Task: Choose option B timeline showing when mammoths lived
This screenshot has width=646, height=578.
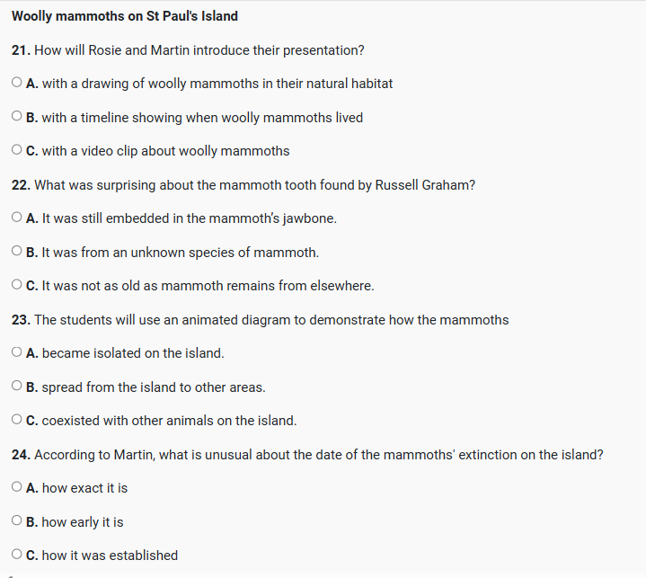Action: (18, 118)
